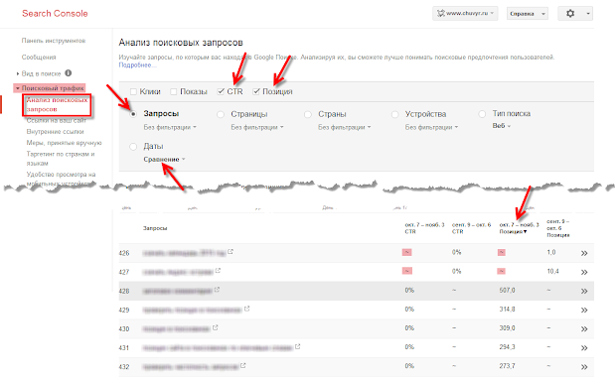The width and height of the screenshot is (616, 378).
Task: Expand row 429 double-arrow icon
Action: click(x=584, y=310)
